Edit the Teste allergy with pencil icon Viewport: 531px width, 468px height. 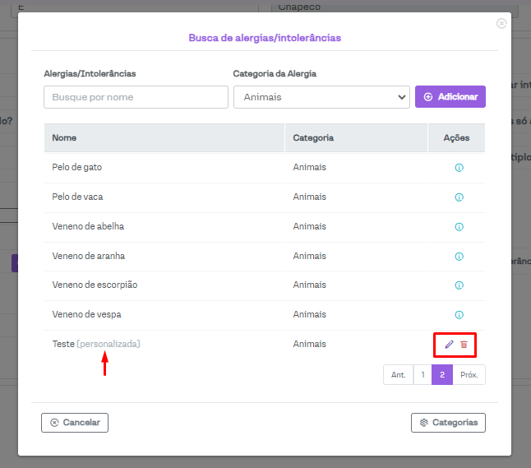click(449, 345)
